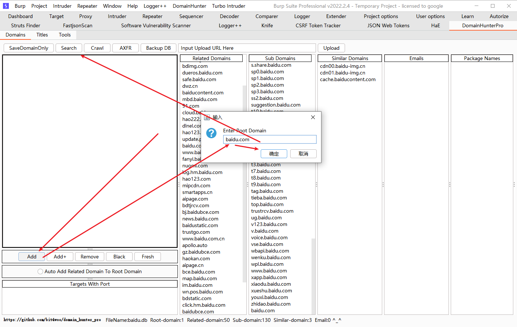Image resolution: width=517 pixels, height=327 pixels.
Task: Open the JSON Web Tokens tab
Action: tap(388, 25)
